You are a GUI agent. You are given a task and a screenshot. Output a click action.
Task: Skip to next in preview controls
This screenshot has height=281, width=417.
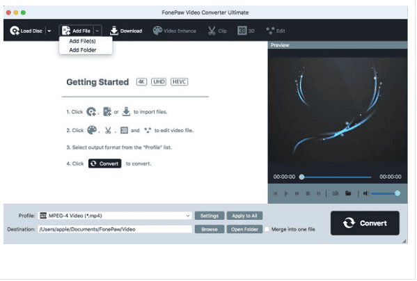click(318, 193)
